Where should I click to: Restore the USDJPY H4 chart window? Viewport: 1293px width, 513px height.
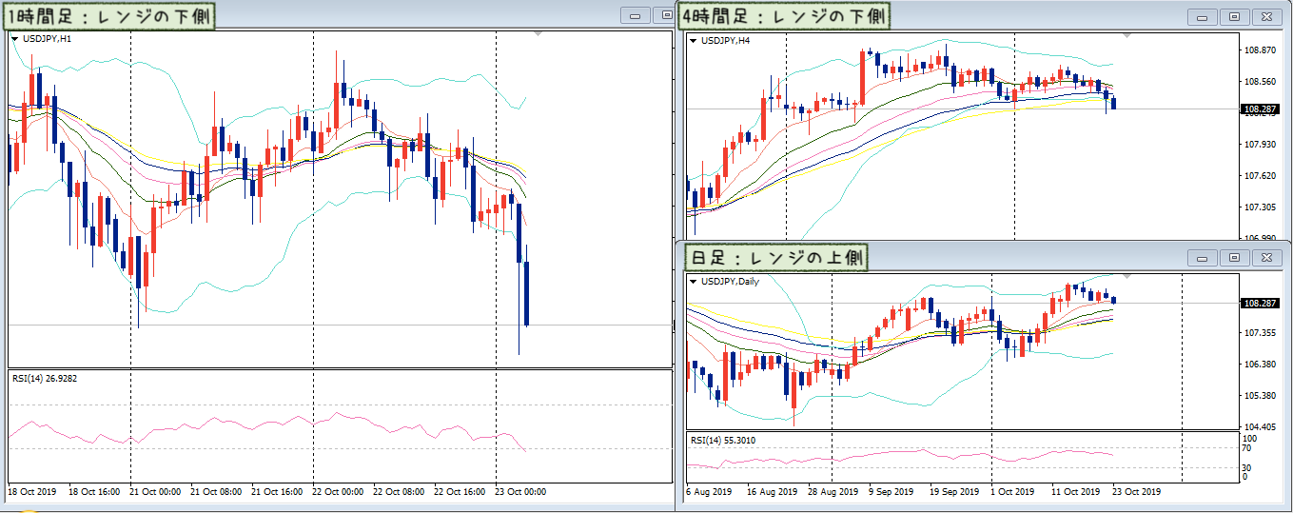coord(1235,16)
